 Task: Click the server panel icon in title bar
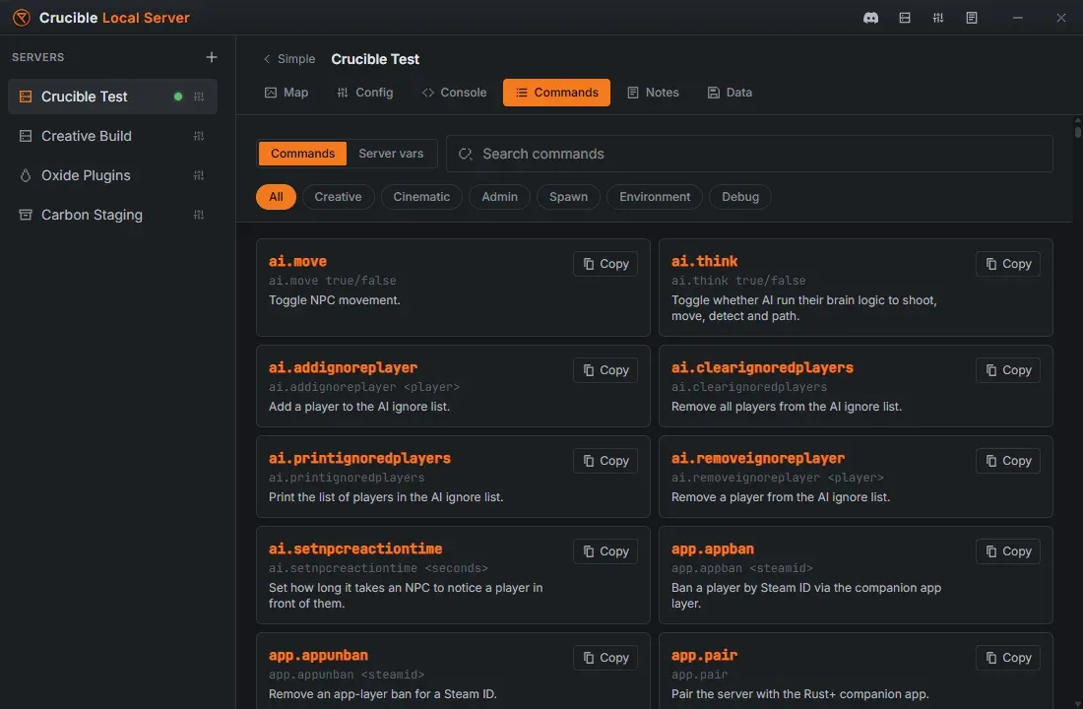(905, 18)
